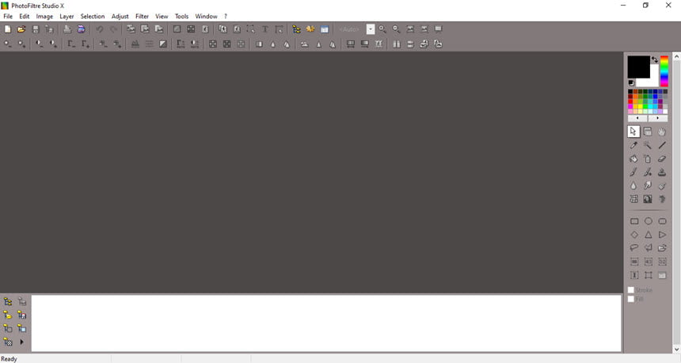Click the Zoom in magnifier icon

382,29
